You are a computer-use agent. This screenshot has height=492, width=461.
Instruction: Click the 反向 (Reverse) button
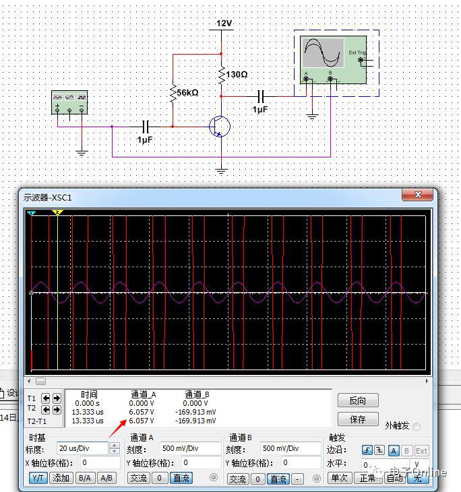357,400
